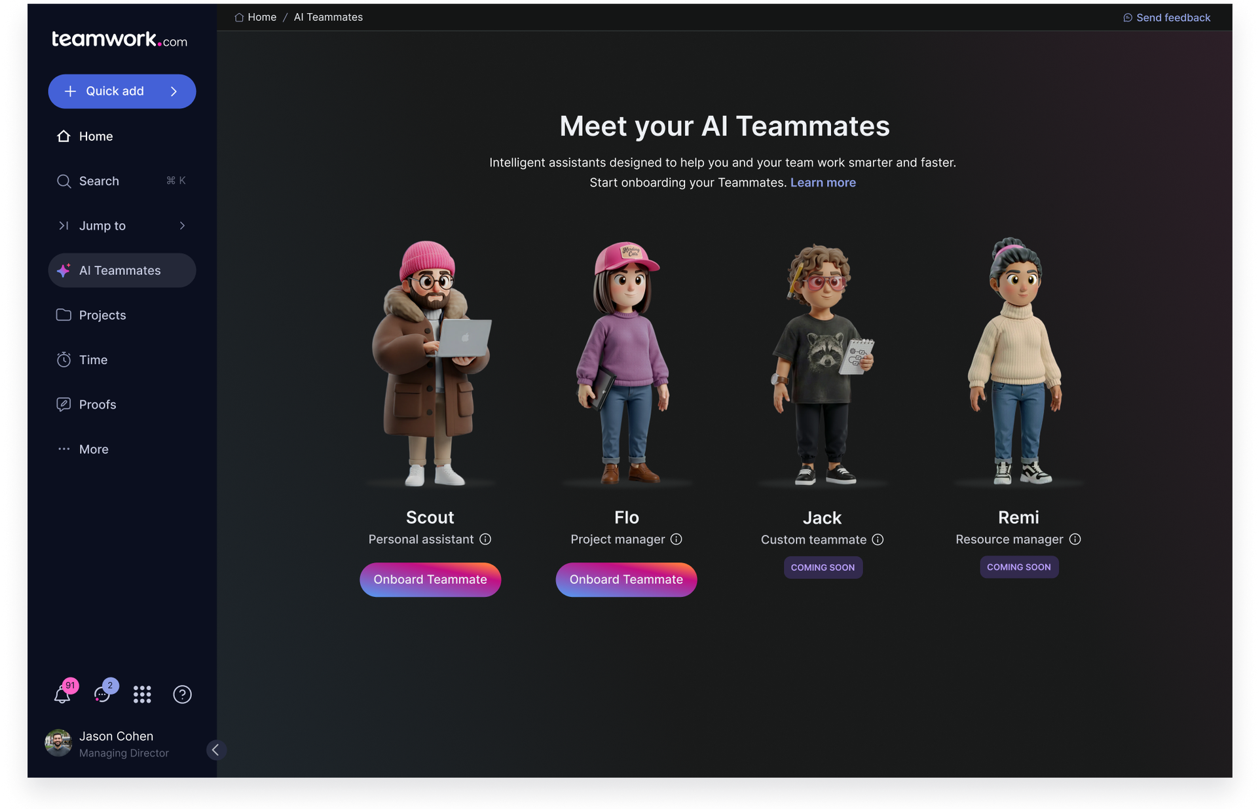Image resolution: width=1260 pixels, height=809 pixels.
Task: Click info icon next to Resource manager
Action: point(1075,539)
